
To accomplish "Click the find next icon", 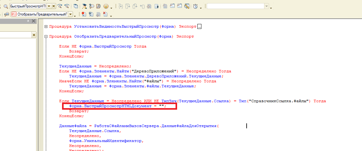I will pyautogui.click(x=60, y=6).
